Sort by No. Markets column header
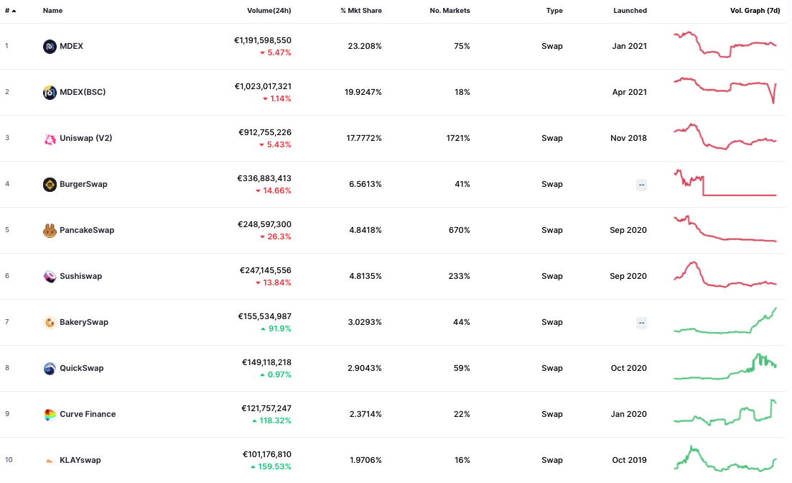This screenshot has height=483, width=792. pyautogui.click(x=449, y=11)
